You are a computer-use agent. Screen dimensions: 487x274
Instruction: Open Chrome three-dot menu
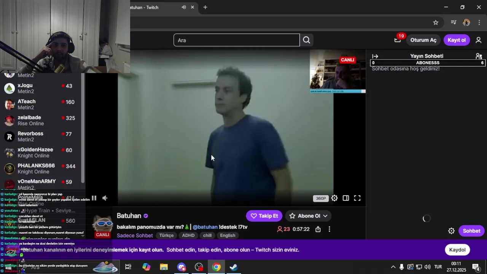click(479, 22)
